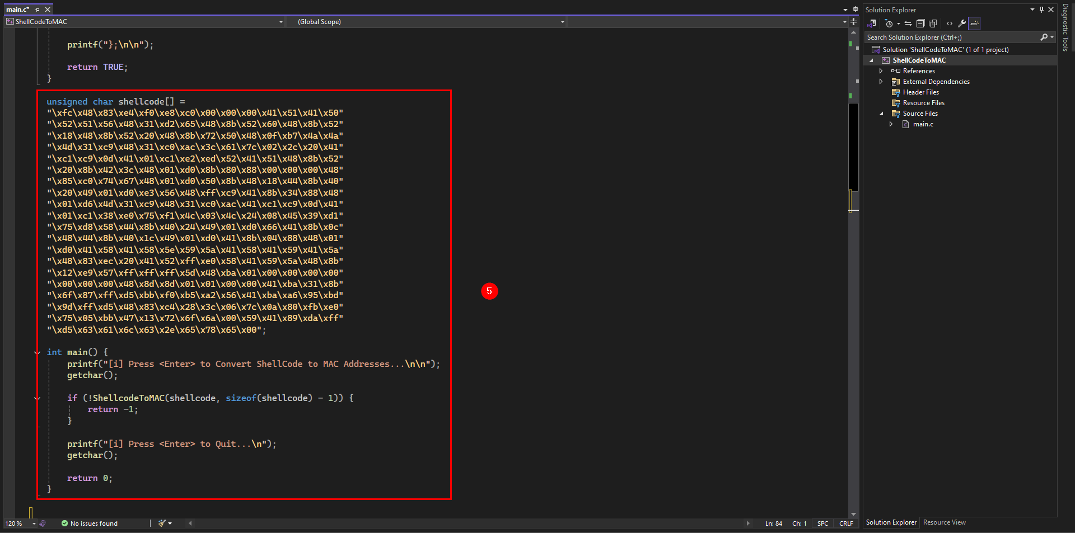Screen dimensions: 1075x533
Task: Click the Pending Changes Filter clock icon
Action: [889, 23]
